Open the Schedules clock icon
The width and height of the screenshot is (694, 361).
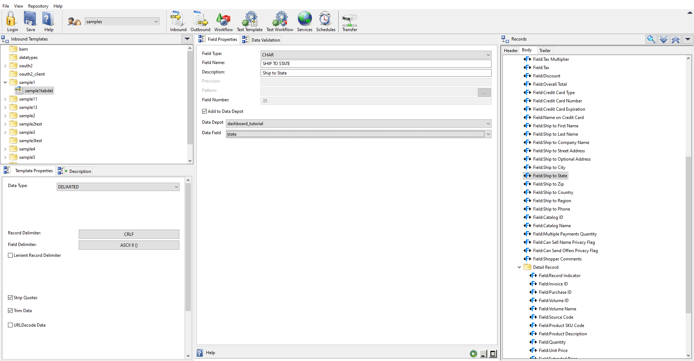click(x=325, y=19)
